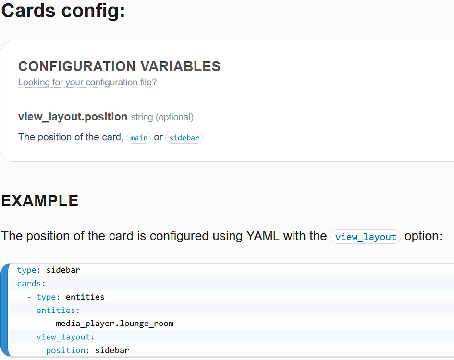This screenshot has height=360, width=454.
Task: Select the CONFIGURATION VARIABLES heading
Action: pyautogui.click(x=119, y=67)
